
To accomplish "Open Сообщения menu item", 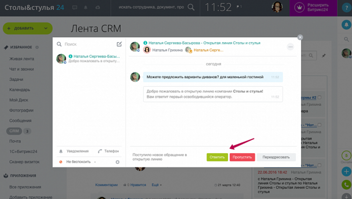I will (x=20, y=121).
